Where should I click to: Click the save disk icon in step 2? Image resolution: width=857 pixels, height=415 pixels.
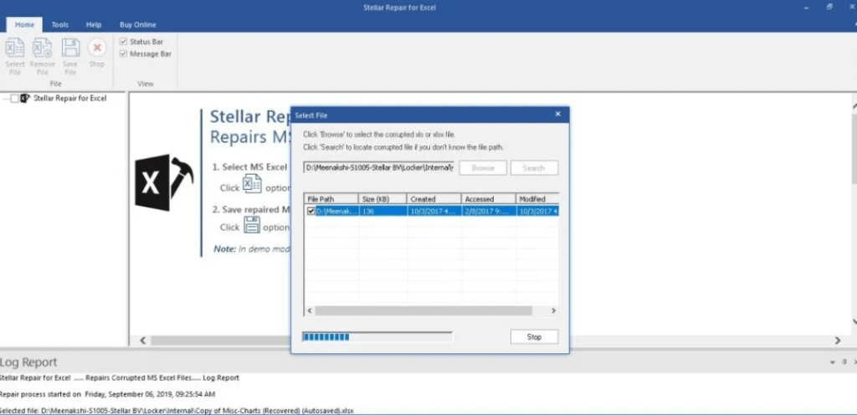pos(251,224)
